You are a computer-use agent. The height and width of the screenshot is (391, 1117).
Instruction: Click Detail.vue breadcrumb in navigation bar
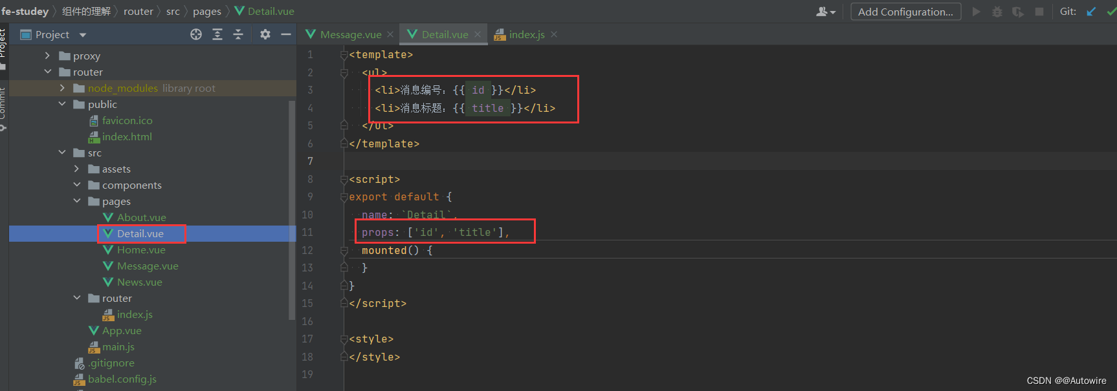click(265, 11)
